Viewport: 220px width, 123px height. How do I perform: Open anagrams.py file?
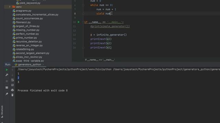(23, 11)
